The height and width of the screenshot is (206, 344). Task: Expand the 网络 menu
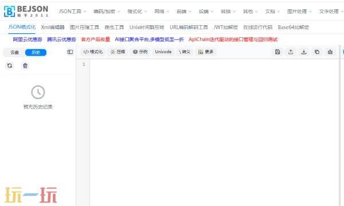[162, 11]
